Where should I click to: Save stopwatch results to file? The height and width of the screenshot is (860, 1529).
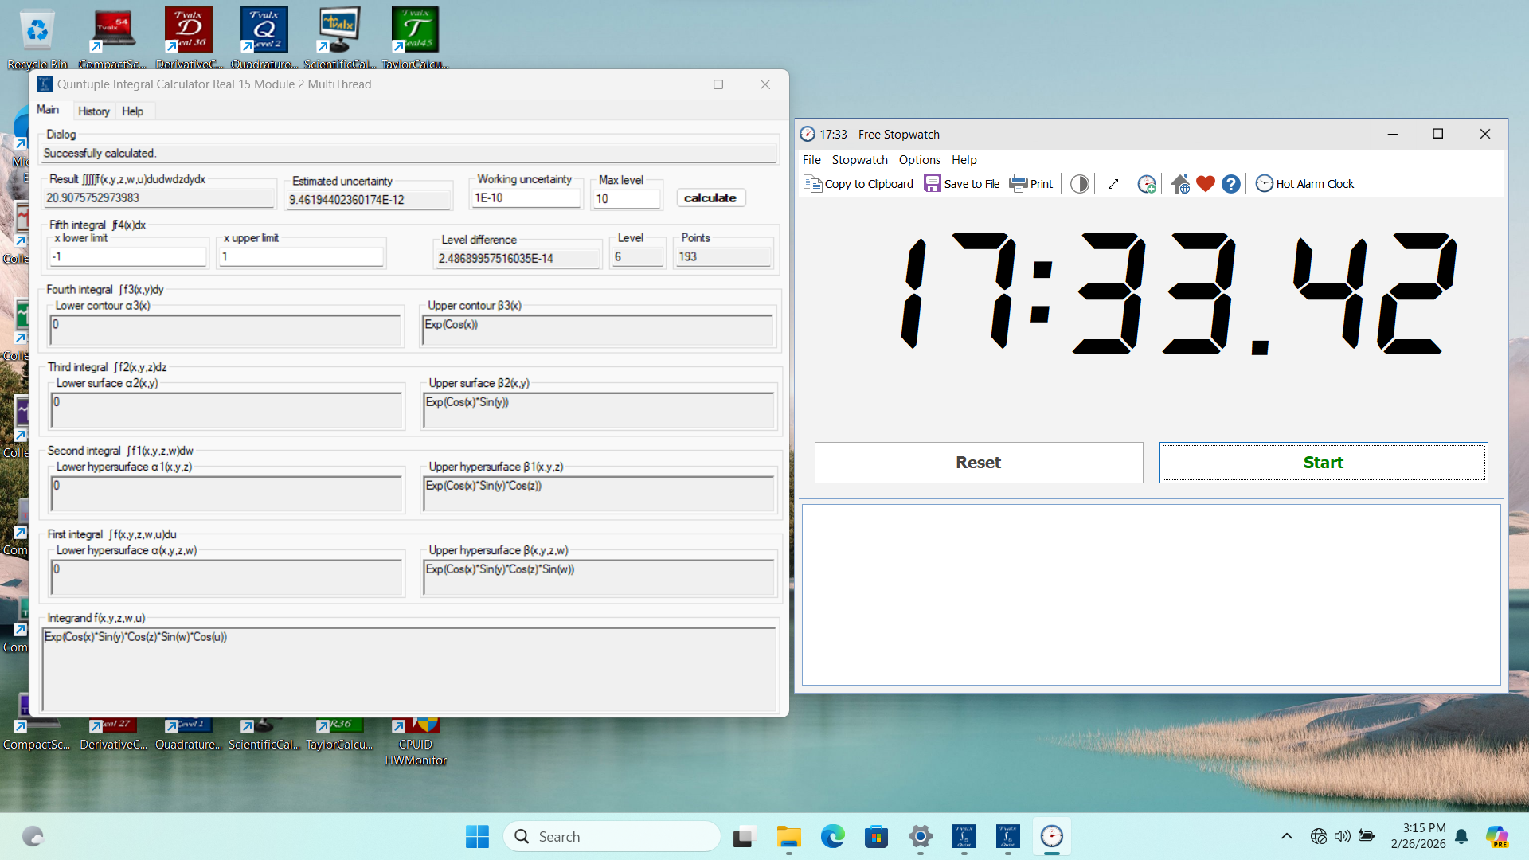(961, 183)
